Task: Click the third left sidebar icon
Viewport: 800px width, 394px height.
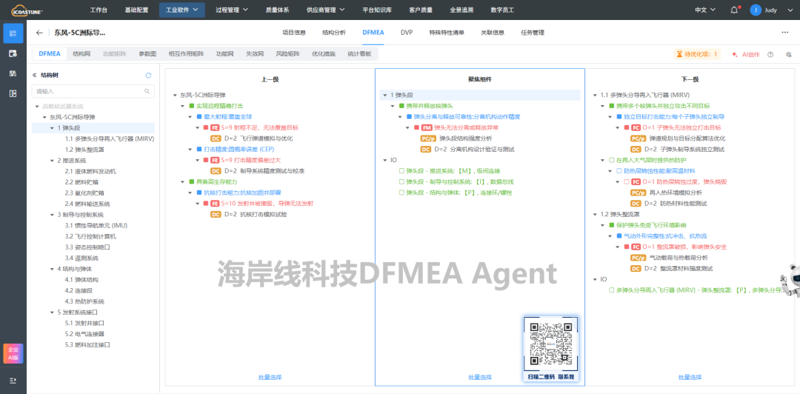Action: (x=13, y=73)
